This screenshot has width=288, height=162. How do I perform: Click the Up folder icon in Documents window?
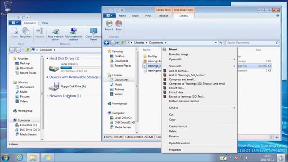click(122, 43)
